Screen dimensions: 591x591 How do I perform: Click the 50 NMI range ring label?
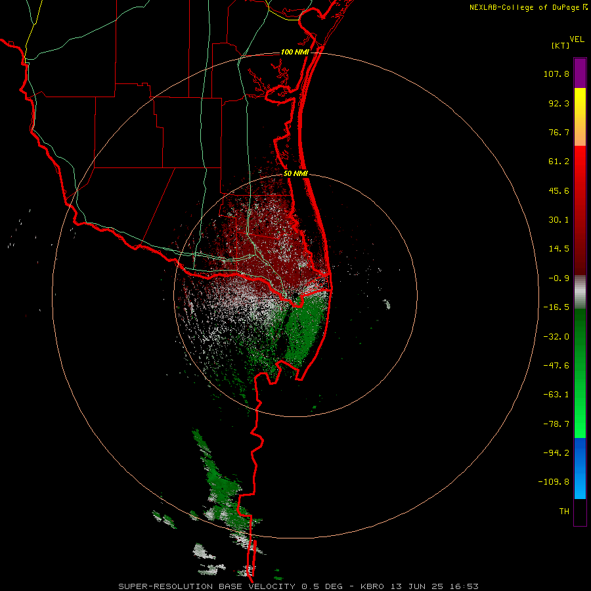coord(295,174)
